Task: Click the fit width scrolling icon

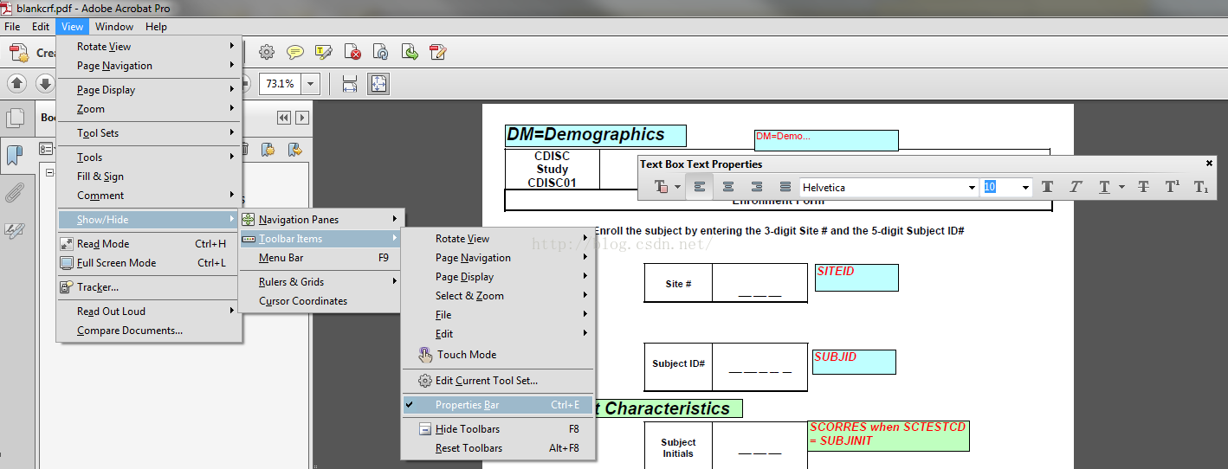Action: [350, 84]
